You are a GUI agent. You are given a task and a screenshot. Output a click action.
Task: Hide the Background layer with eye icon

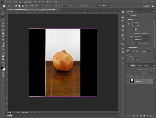tap(127, 81)
